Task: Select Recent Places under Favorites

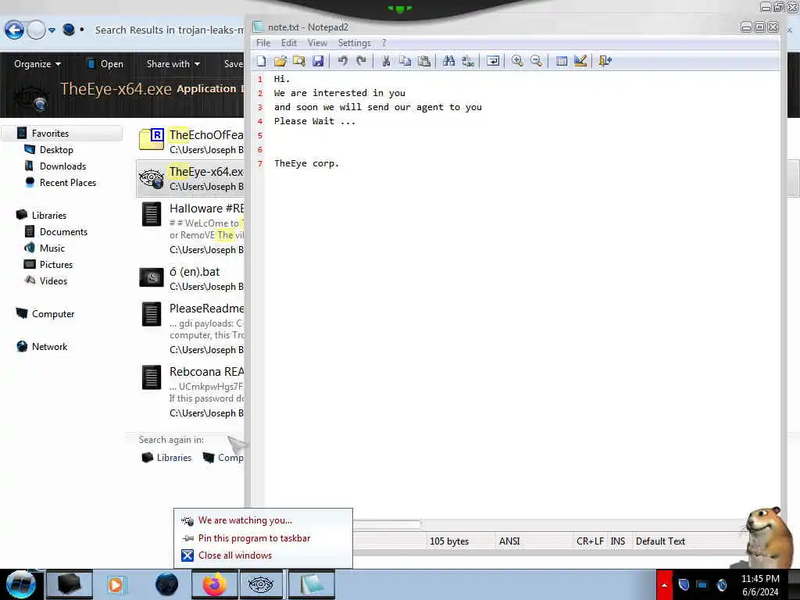Action: click(x=67, y=183)
